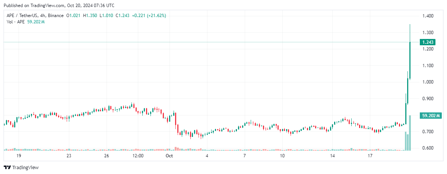Click the 1.000 price axis label
447x174 pixels.
coord(428,82)
